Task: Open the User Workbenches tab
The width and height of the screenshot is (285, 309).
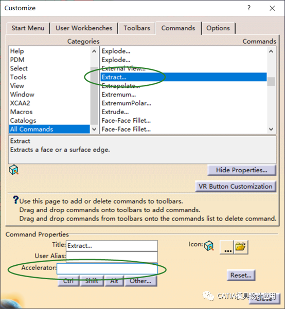Action: click(x=84, y=28)
